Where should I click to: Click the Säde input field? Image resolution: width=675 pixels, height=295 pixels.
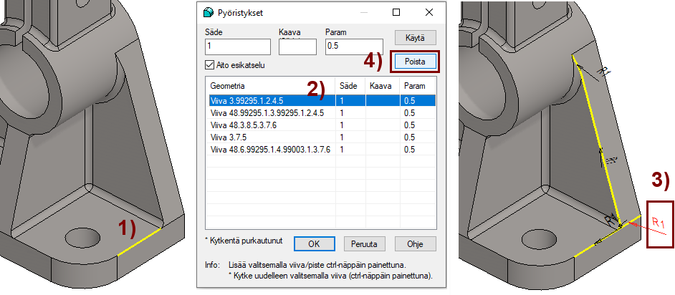pyautogui.click(x=237, y=47)
